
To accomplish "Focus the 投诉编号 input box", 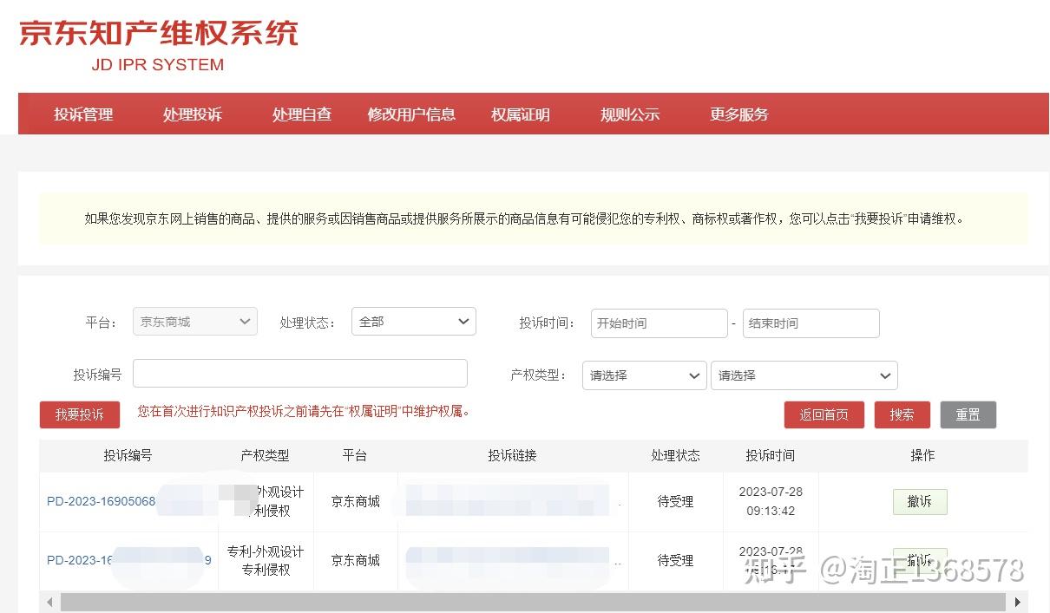I will [300, 374].
